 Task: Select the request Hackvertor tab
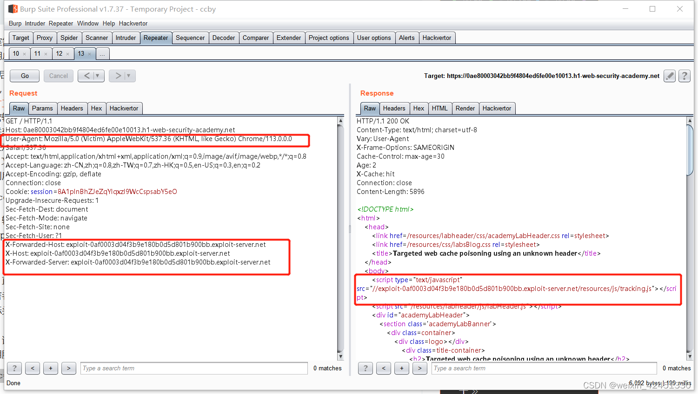(124, 108)
